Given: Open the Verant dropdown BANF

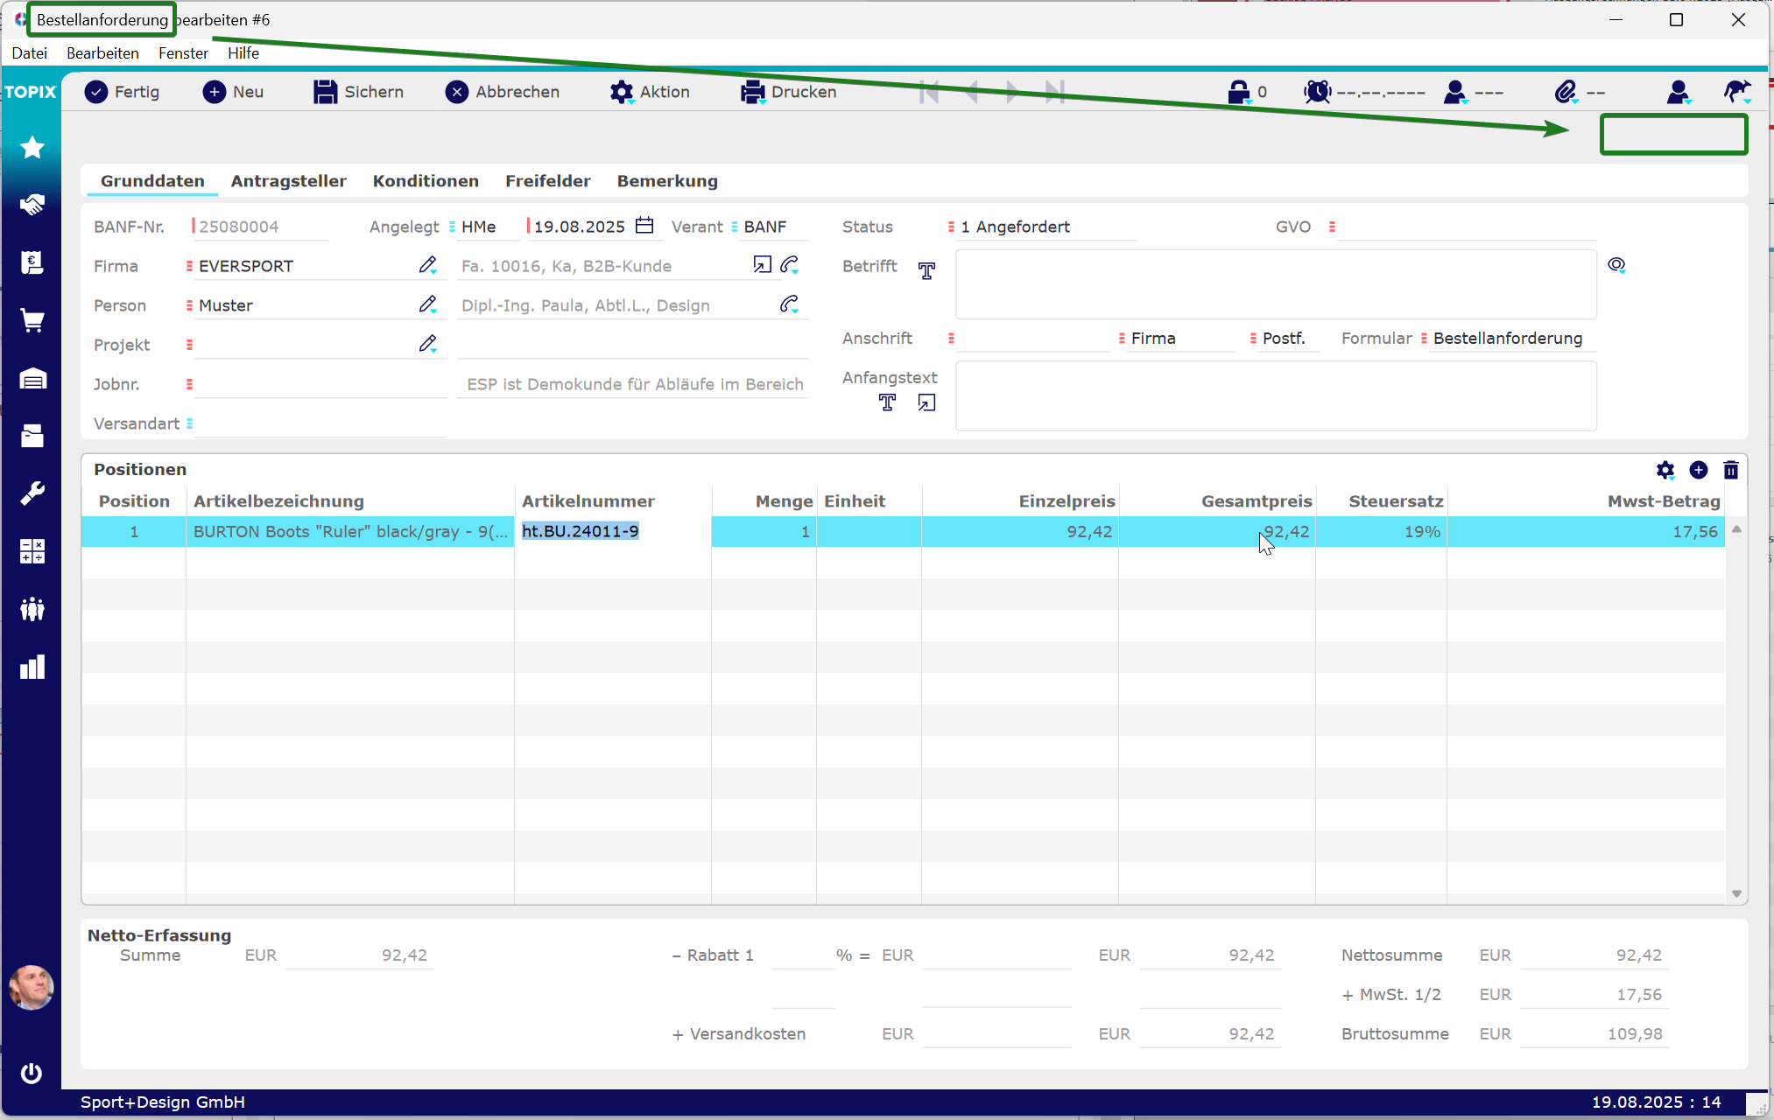Looking at the screenshot, I should (769, 227).
